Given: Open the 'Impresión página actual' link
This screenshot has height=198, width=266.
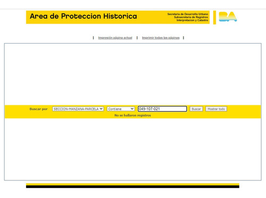Looking at the screenshot, I should pyautogui.click(x=115, y=38).
